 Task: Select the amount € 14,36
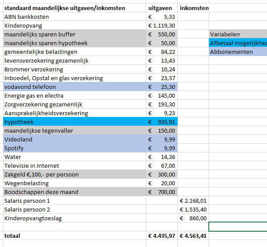pyautogui.click(x=162, y=157)
